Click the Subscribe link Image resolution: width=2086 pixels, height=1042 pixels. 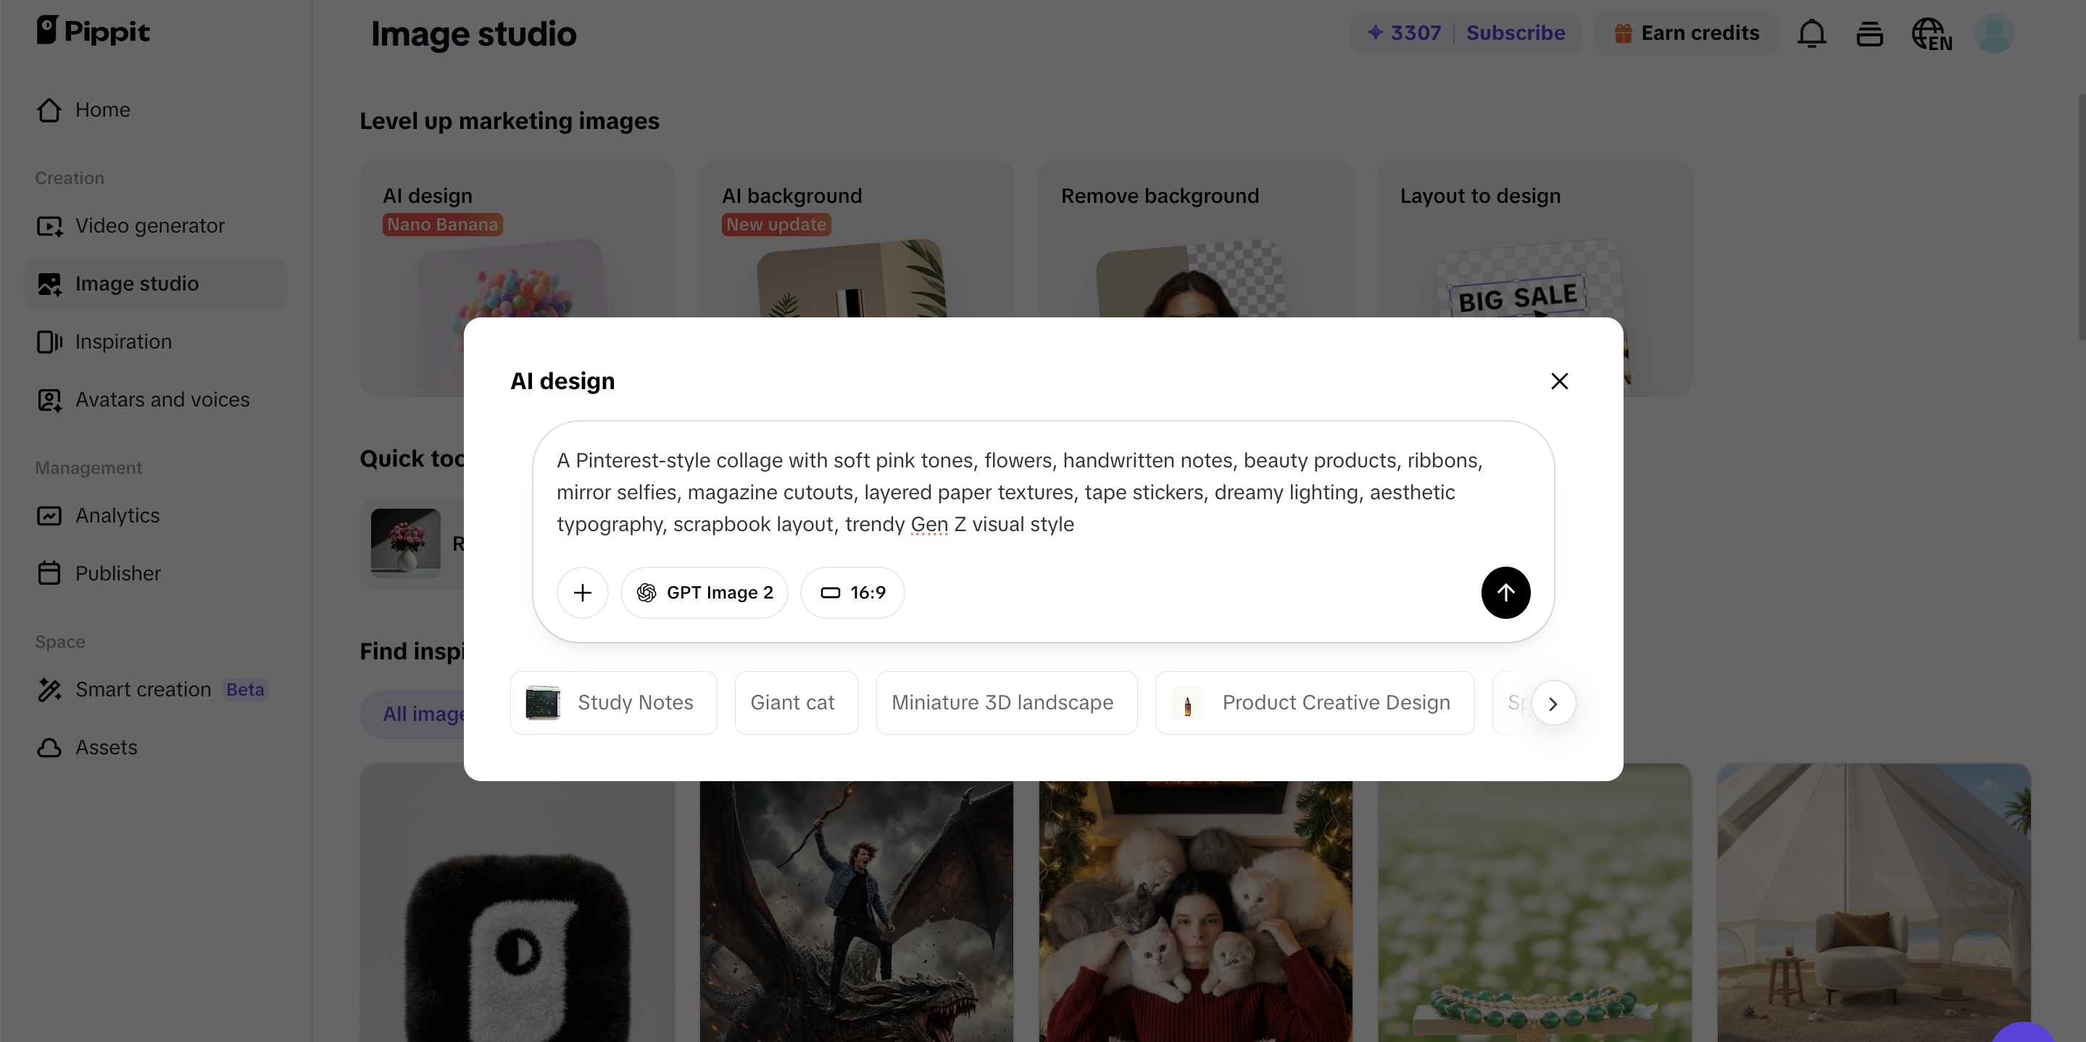click(x=1515, y=33)
